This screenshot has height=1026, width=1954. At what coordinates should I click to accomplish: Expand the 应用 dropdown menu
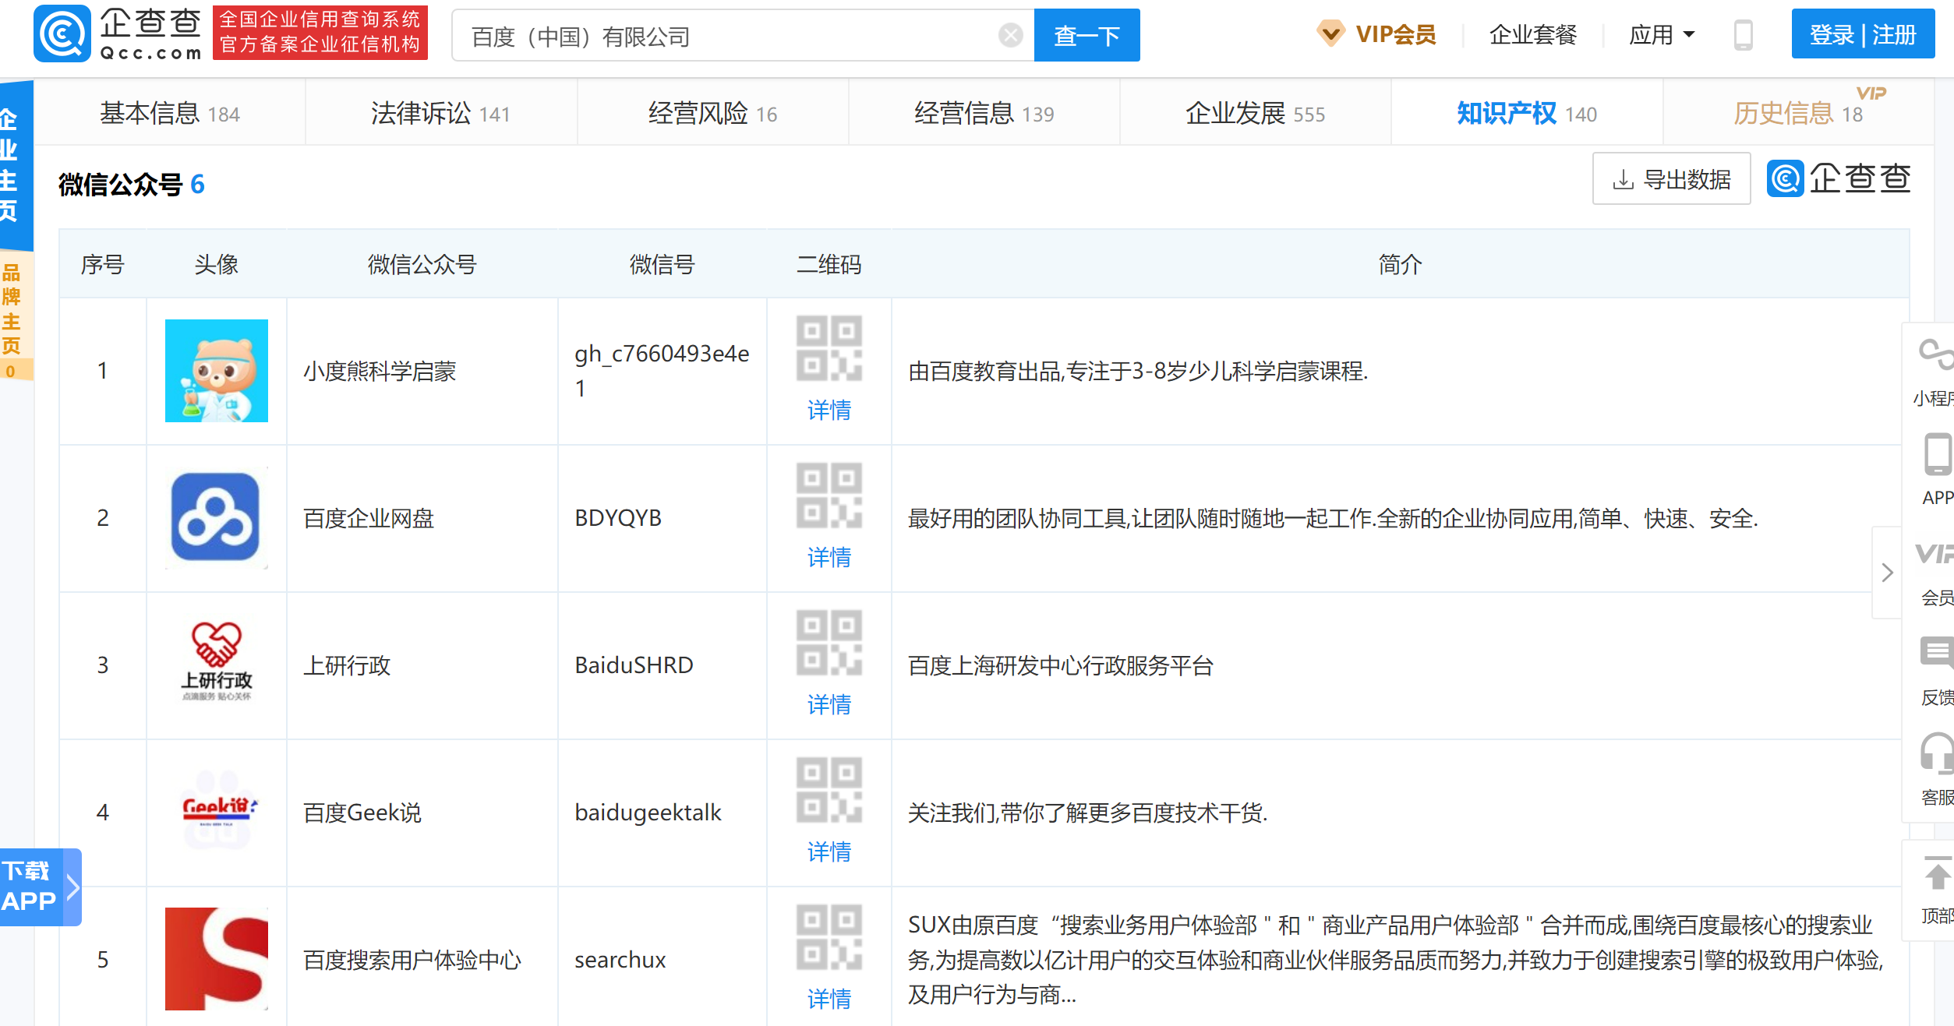click(x=1662, y=35)
